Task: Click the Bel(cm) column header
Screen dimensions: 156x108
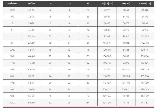Action: click(x=126, y=3)
